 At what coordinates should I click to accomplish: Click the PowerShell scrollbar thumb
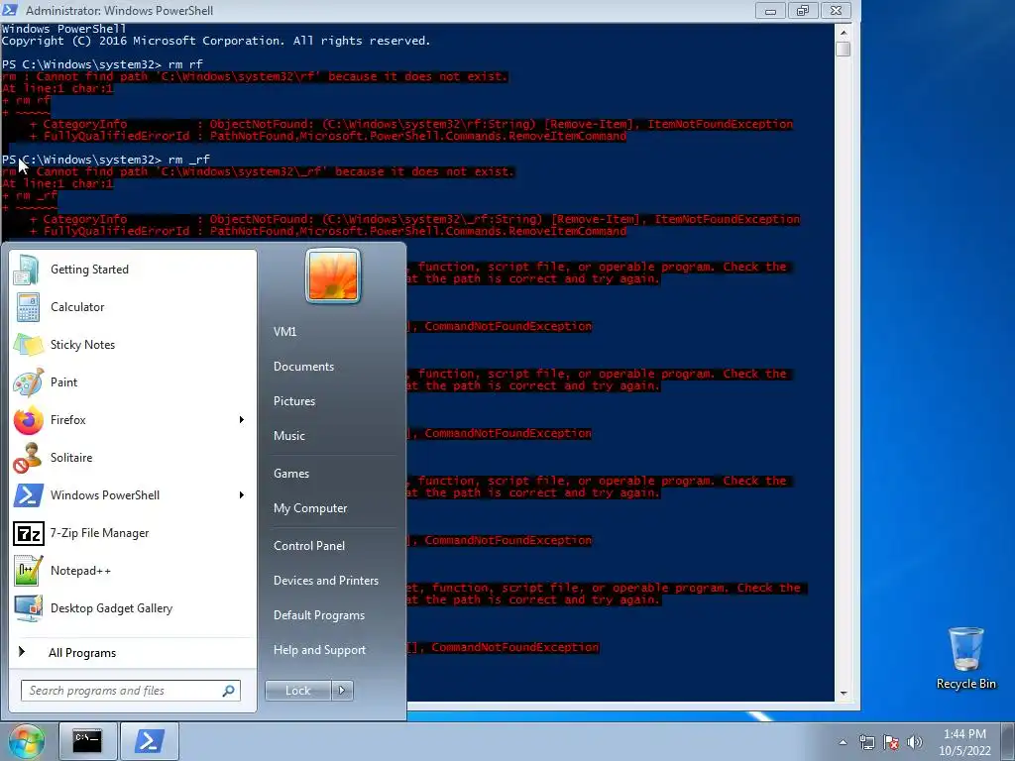coord(843,50)
